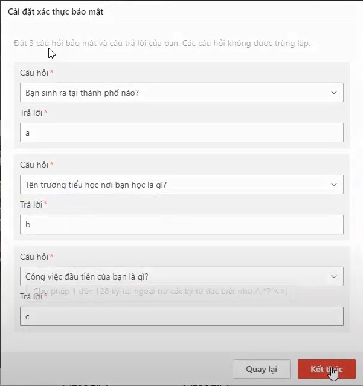The image size is (363, 386).
Task: Focus the answer field containing 'a'
Action: [x=181, y=132]
